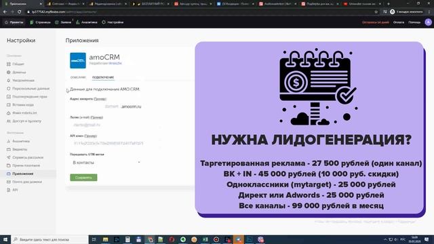Open the amoCRM developer link

pyautogui.click(x=115, y=63)
